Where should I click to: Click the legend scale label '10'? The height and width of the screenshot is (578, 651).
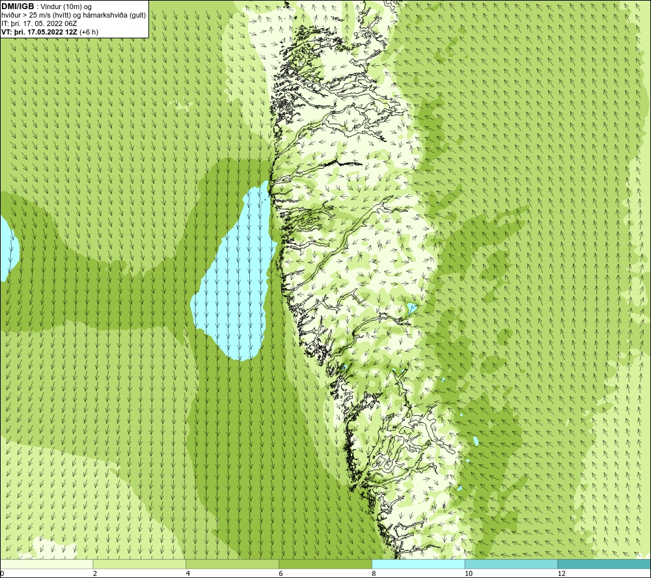point(468,573)
